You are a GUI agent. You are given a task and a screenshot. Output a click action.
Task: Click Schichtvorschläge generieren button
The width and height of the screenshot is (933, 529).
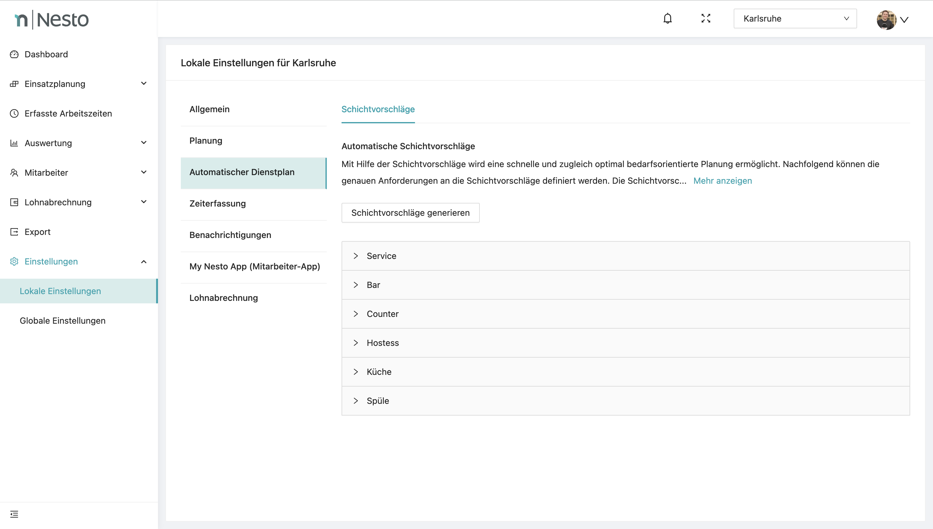point(410,212)
